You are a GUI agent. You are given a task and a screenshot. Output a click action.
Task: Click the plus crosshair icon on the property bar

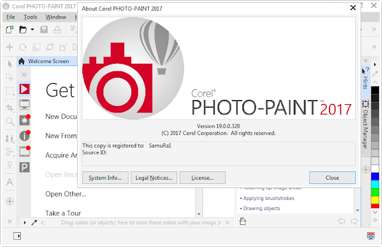tap(10, 47)
